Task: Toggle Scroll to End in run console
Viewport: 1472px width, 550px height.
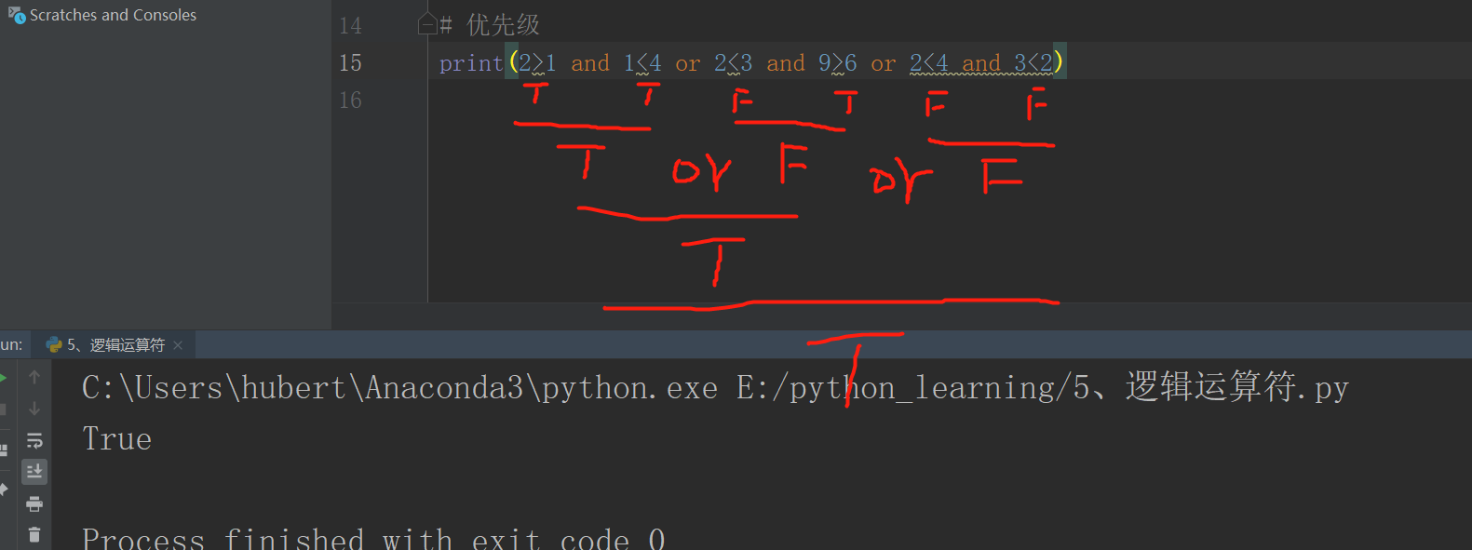Action: (x=34, y=472)
